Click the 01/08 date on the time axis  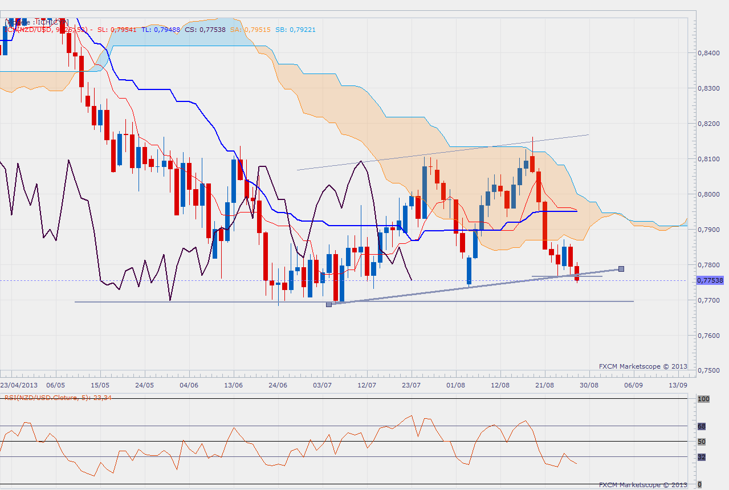(455, 385)
